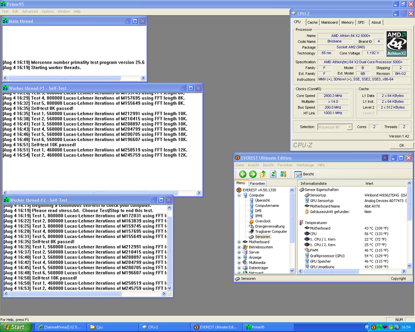This screenshot has width=415, height=332.
Task: Click Informationsliste column header
Action: click(330, 184)
